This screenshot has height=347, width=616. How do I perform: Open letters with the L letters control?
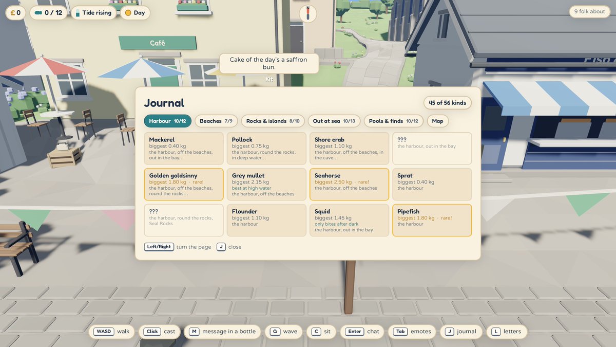pyautogui.click(x=506, y=332)
